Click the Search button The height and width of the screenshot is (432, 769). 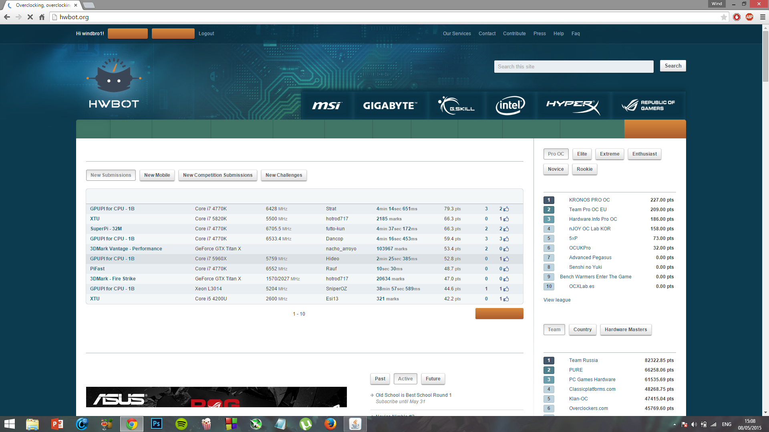[x=673, y=66]
